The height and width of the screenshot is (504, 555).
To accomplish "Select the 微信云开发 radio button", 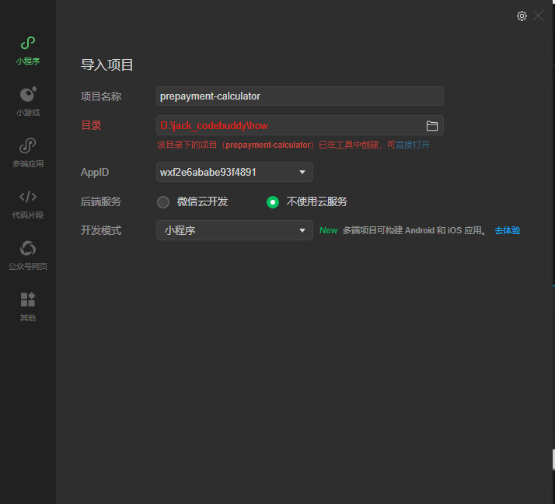I will coord(163,202).
